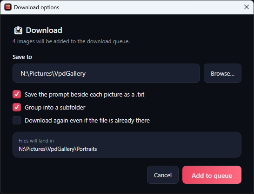
Task: Open the Browse... folder picker
Action: coord(222,73)
